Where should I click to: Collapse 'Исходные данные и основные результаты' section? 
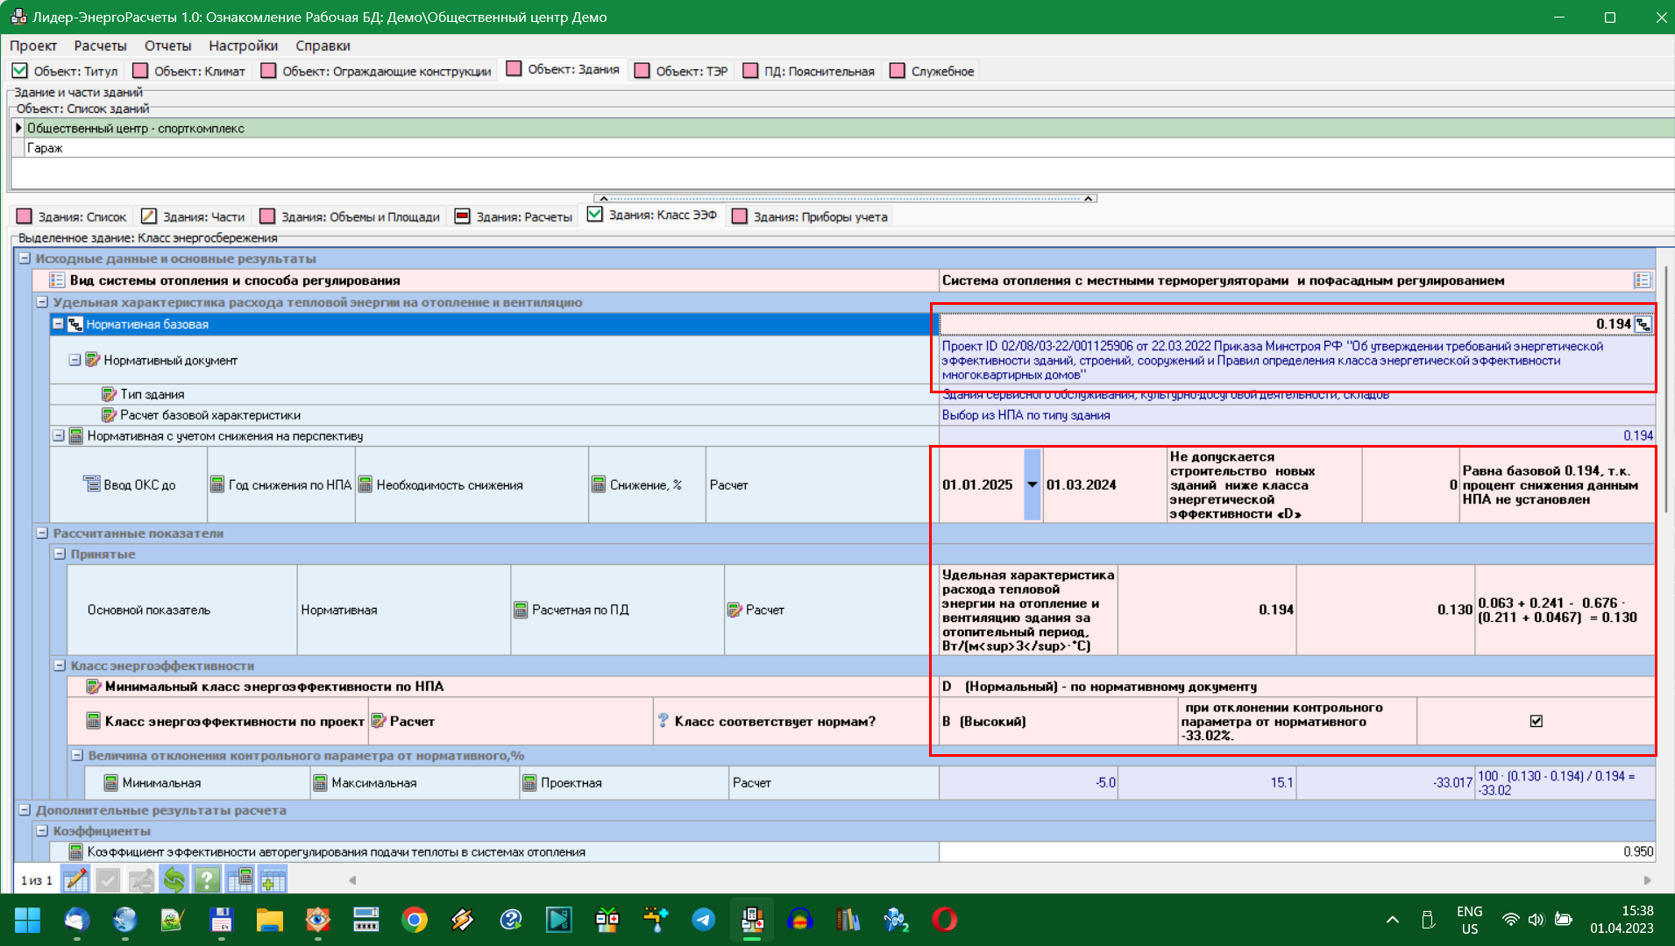point(25,258)
